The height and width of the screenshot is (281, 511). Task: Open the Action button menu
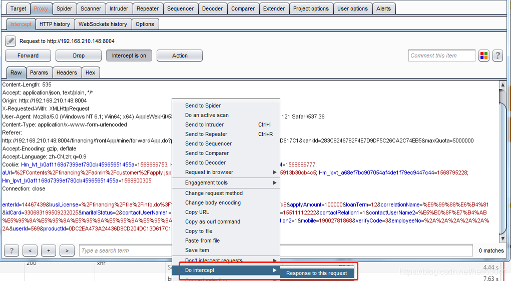[180, 55]
